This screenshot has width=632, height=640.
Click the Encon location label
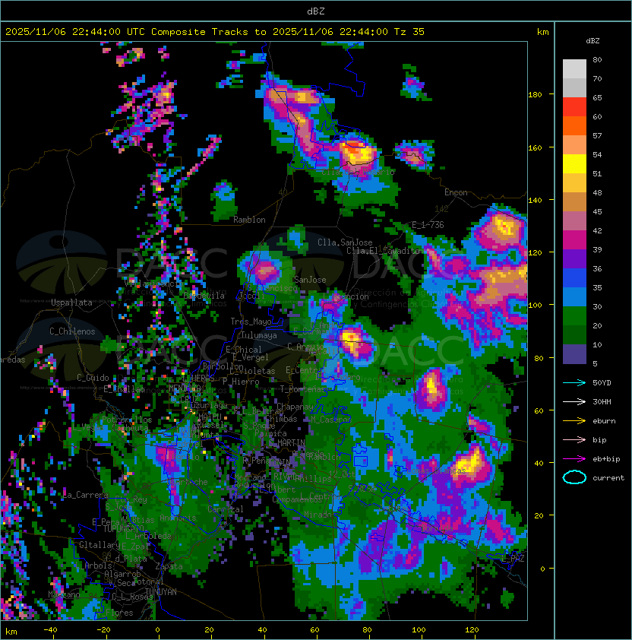(456, 192)
